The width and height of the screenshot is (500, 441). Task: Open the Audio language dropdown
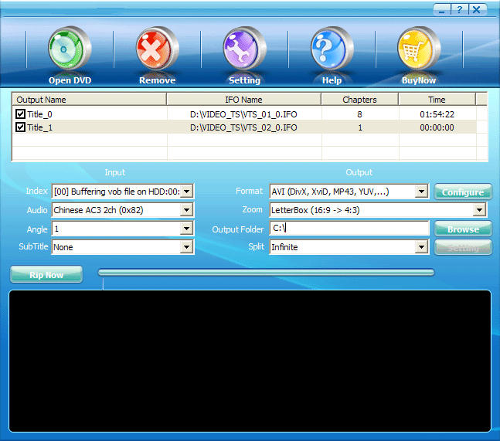click(x=186, y=209)
